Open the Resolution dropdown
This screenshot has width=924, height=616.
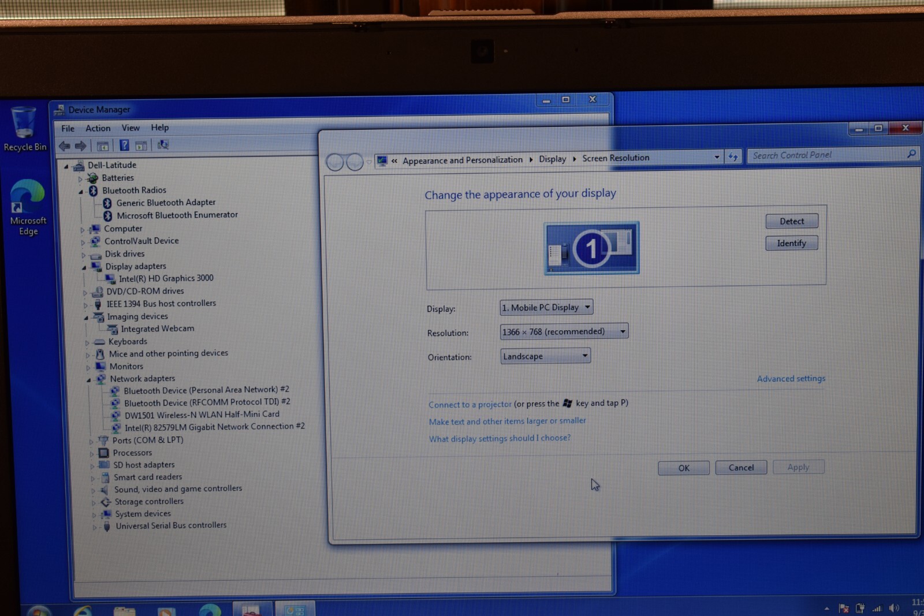click(564, 331)
